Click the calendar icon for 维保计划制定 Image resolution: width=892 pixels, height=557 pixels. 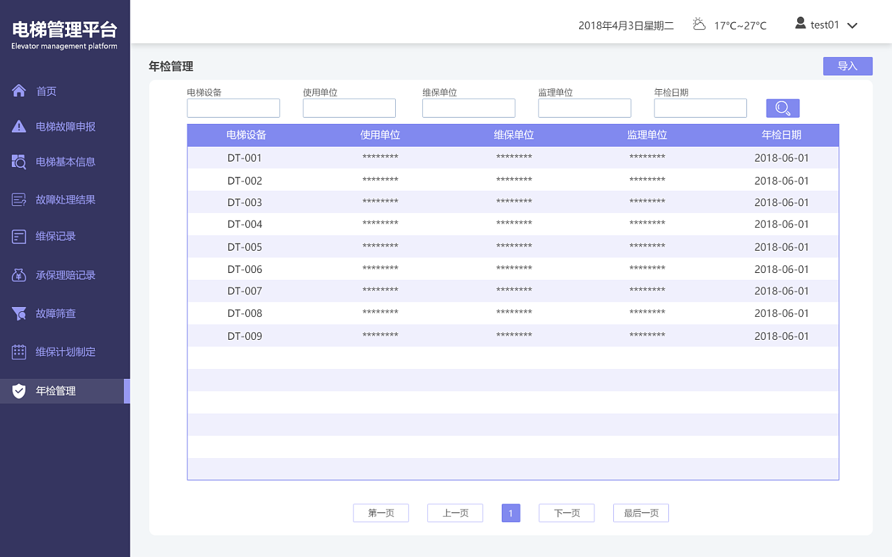[19, 352]
